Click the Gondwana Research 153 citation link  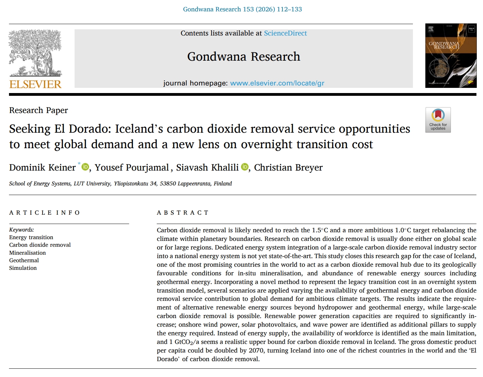[x=242, y=9]
